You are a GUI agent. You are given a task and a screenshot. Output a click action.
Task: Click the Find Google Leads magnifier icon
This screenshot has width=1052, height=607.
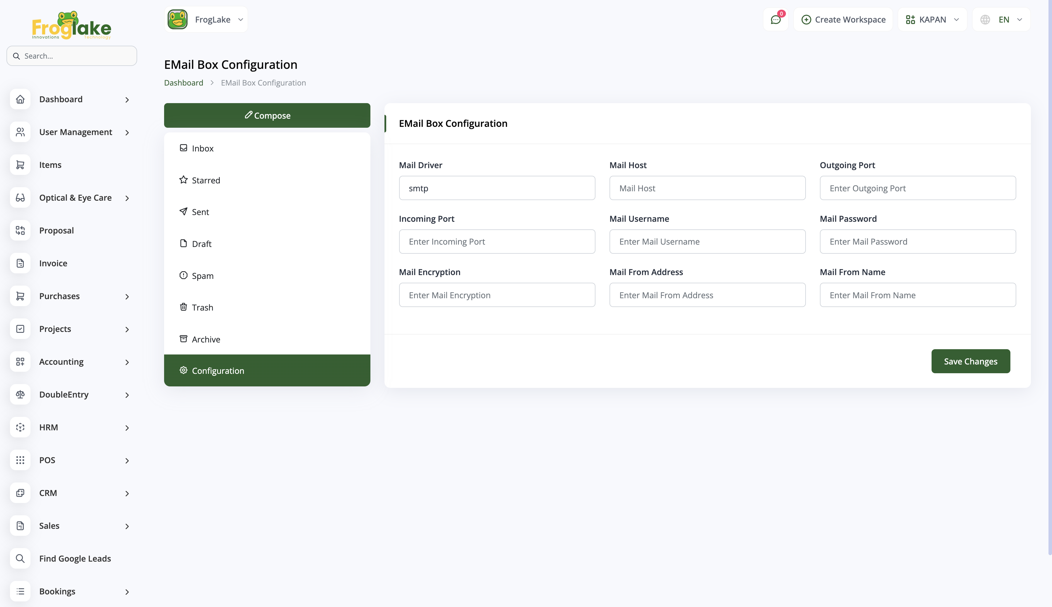point(20,558)
